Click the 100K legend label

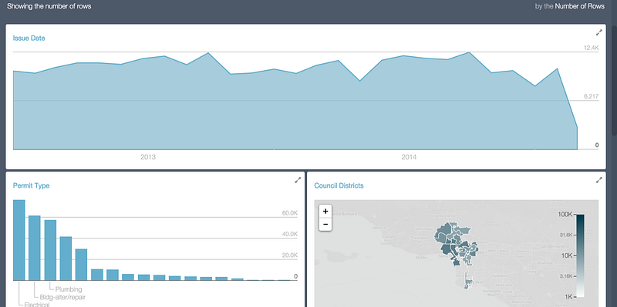point(565,215)
